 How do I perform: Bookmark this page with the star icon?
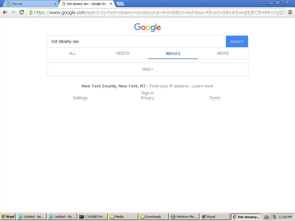coord(282,12)
